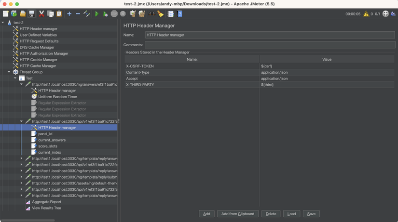Click the remote engines globe icon
This screenshot has height=222, width=398.
(x=385, y=13)
